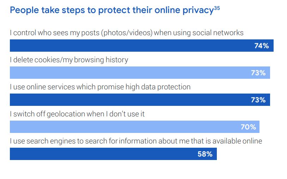287x179 pixels.
Task: Select the 'I switch off geolocation' label
Action: click(77, 114)
